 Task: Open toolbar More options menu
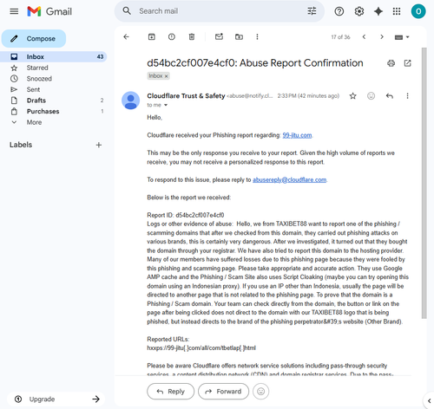257,36
